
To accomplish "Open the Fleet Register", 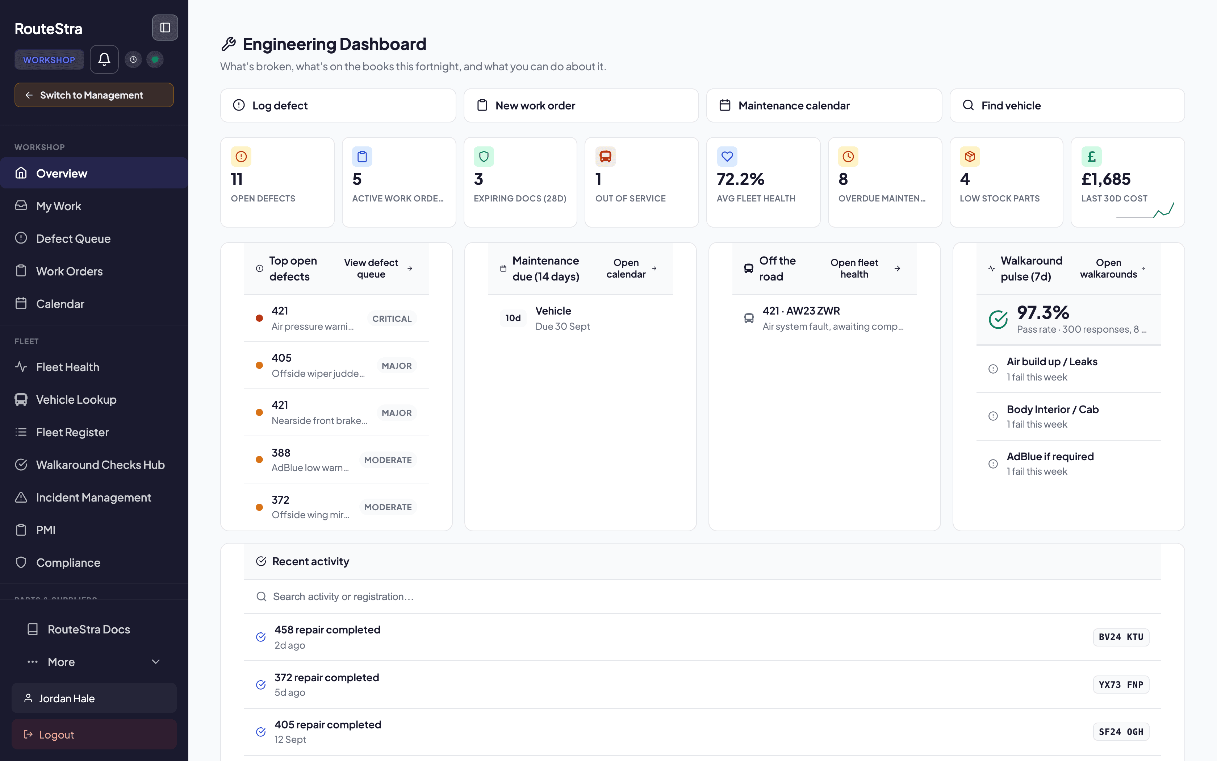I will pos(94,432).
